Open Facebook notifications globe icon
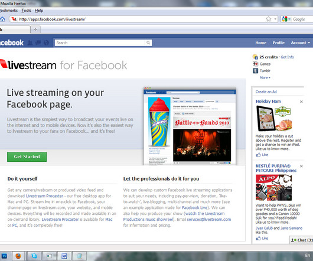The image size is (313, 261). [x=46, y=43]
